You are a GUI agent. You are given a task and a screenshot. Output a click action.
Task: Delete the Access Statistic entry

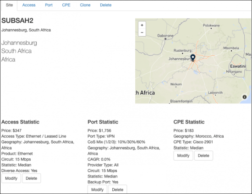pyautogui.click(x=32, y=178)
